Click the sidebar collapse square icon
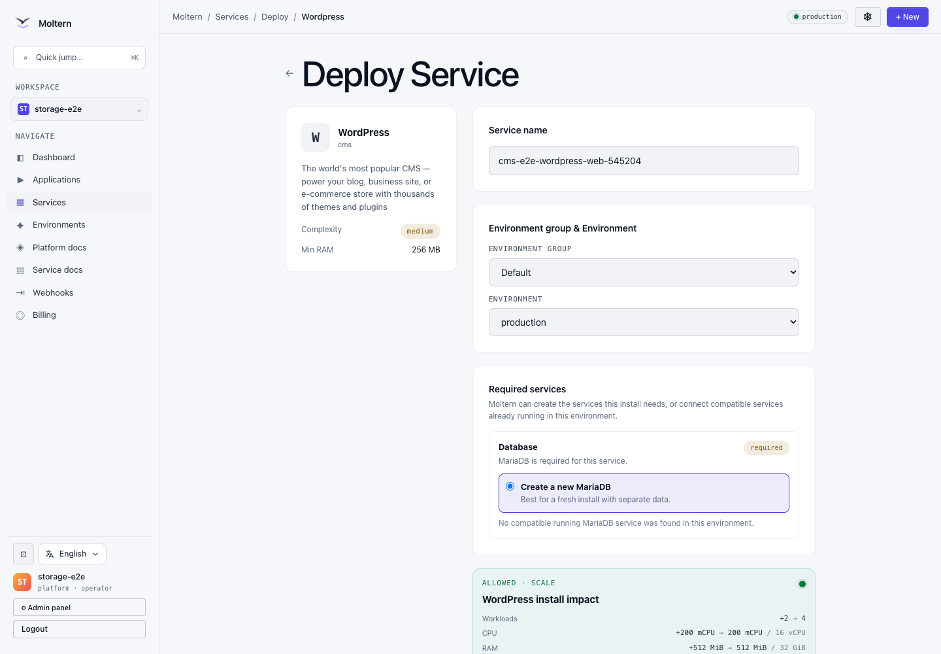Image resolution: width=941 pixels, height=654 pixels. pos(24,554)
